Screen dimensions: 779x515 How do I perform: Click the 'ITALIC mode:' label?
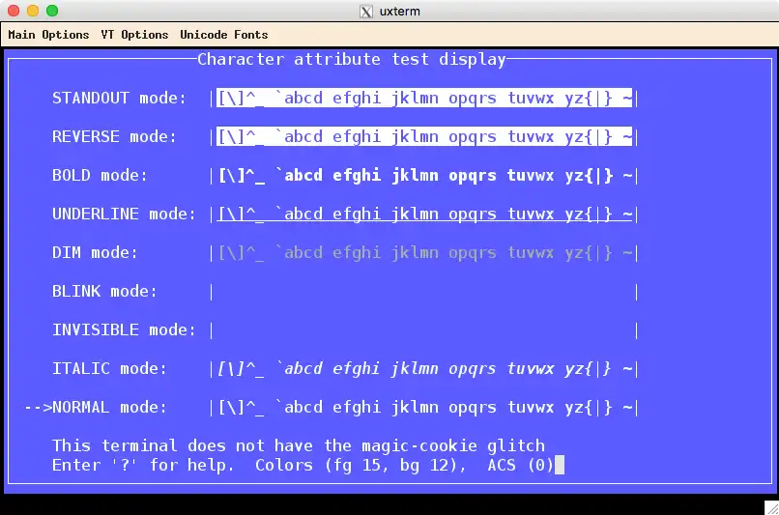tap(109, 369)
